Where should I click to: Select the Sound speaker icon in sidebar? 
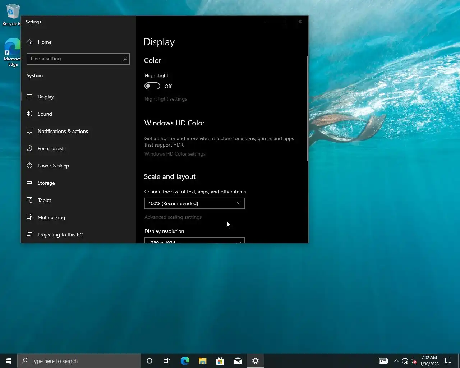[x=29, y=114]
